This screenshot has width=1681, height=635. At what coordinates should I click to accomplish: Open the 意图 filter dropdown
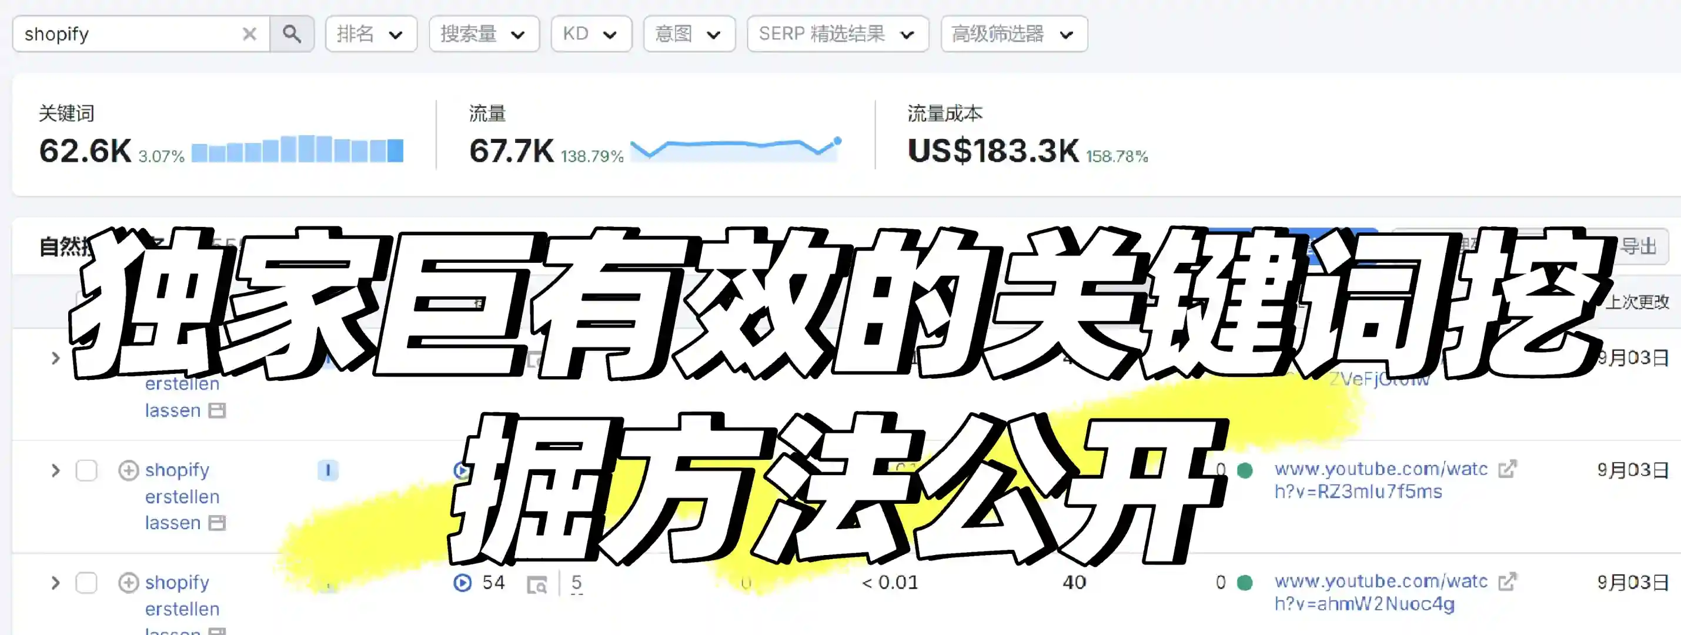coord(689,34)
